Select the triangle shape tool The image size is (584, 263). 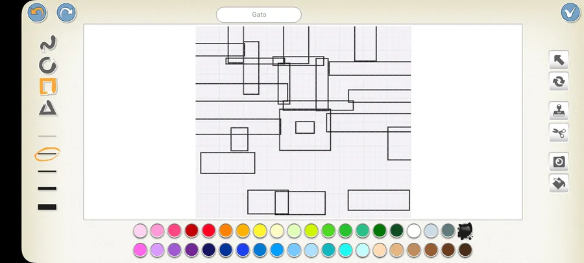(47, 108)
